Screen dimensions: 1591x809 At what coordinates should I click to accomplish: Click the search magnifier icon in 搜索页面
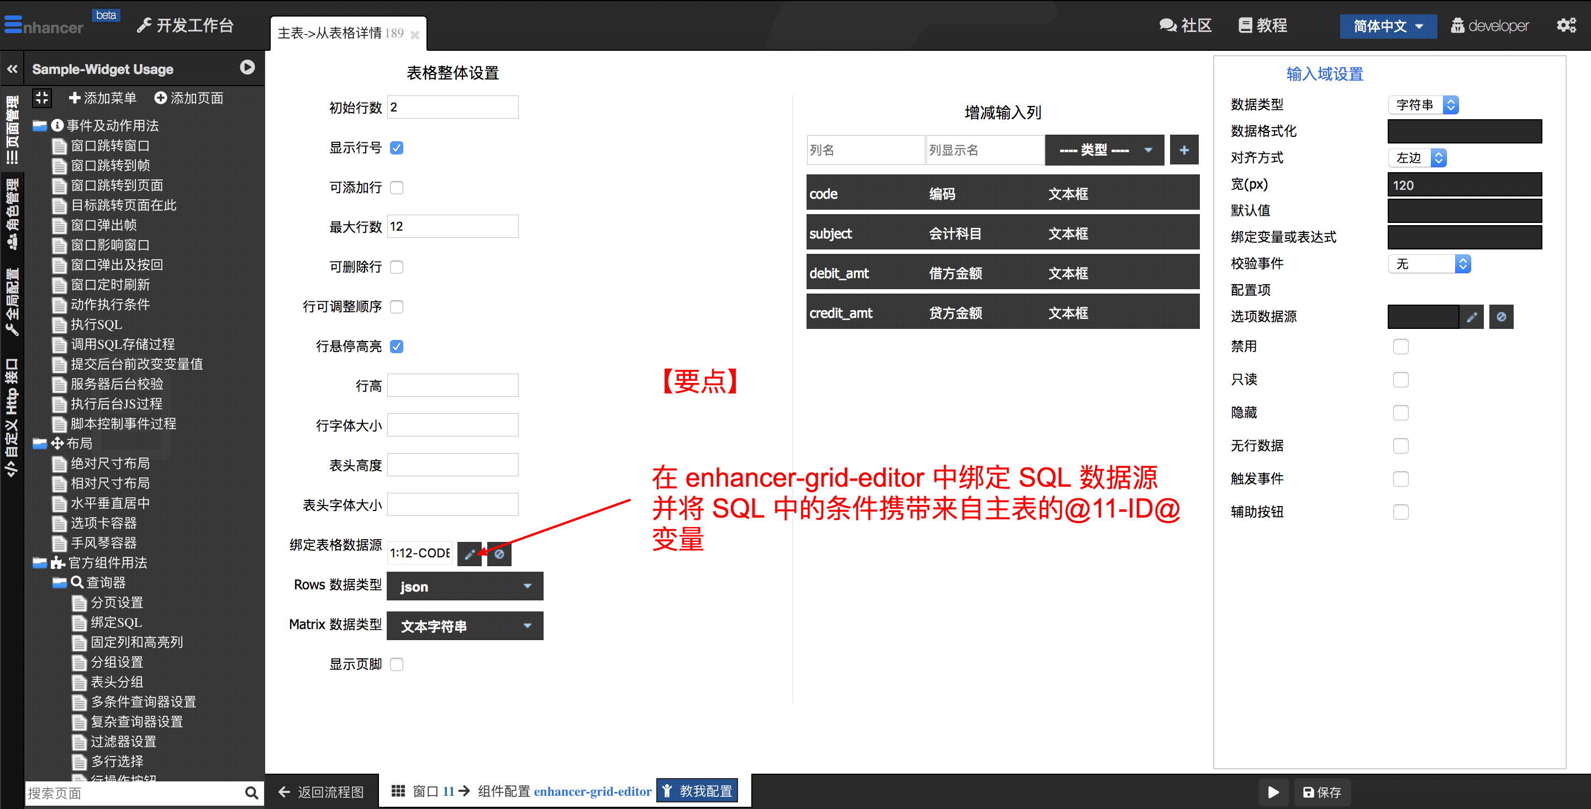tap(251, 793)
